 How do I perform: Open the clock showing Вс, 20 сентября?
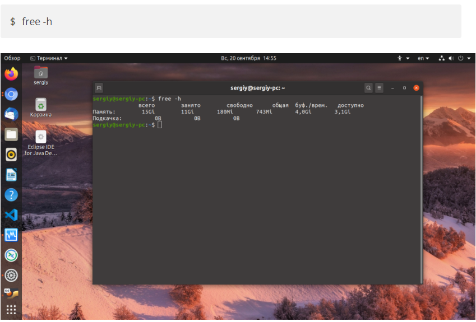tap(248, 58)
